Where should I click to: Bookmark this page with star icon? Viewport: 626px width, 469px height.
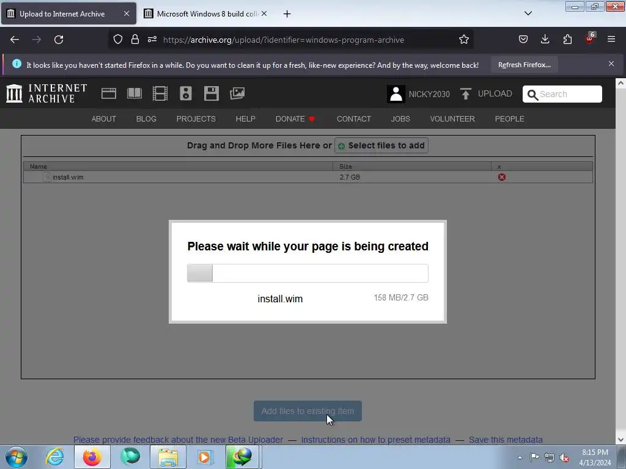(x=463, y=40)
